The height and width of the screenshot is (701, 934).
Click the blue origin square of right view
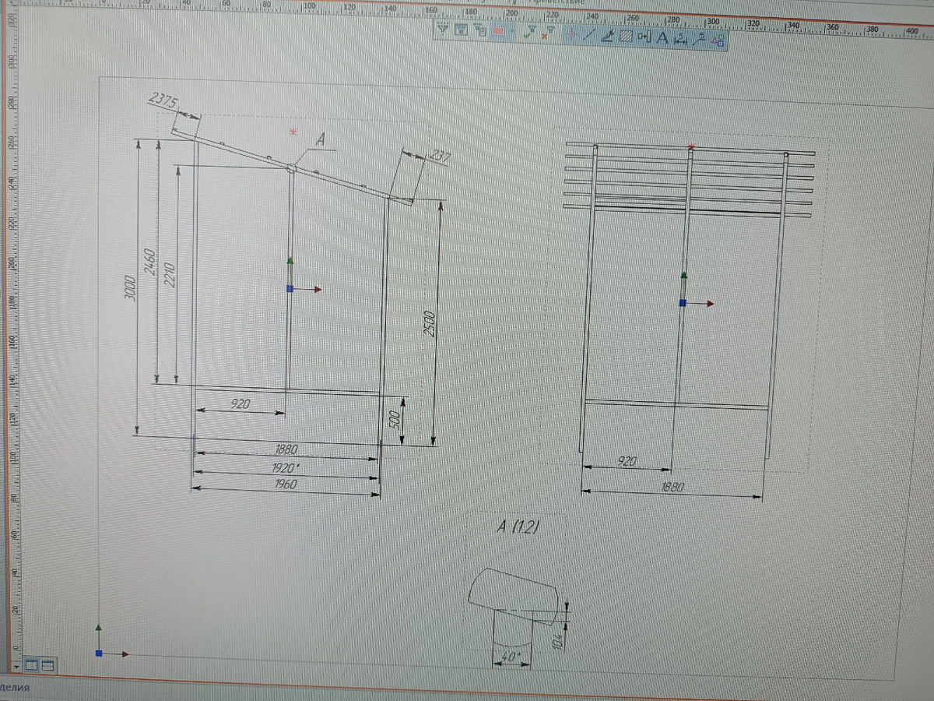[683, 303]
